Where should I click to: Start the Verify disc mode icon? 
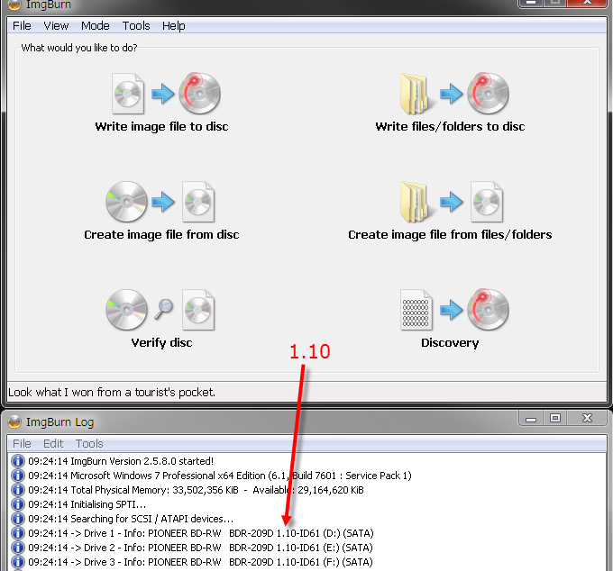coord(162,309)
